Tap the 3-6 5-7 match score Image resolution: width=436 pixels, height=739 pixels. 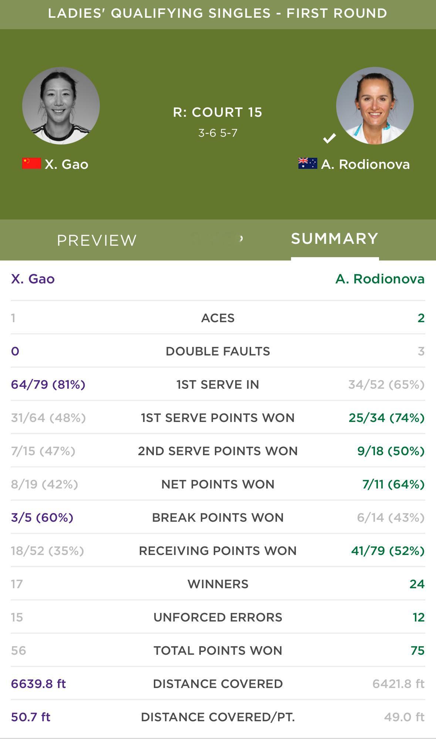tap(218, 133)
